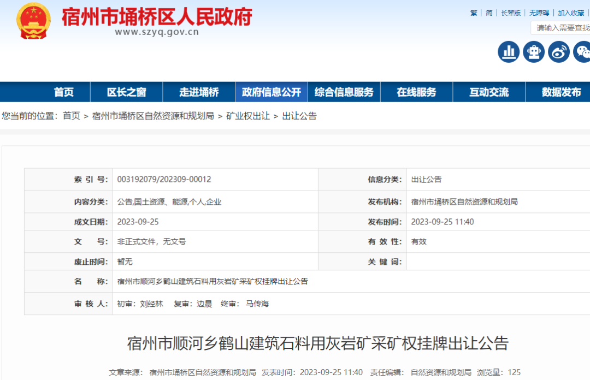Open the Weibo icon

[559, 52]
